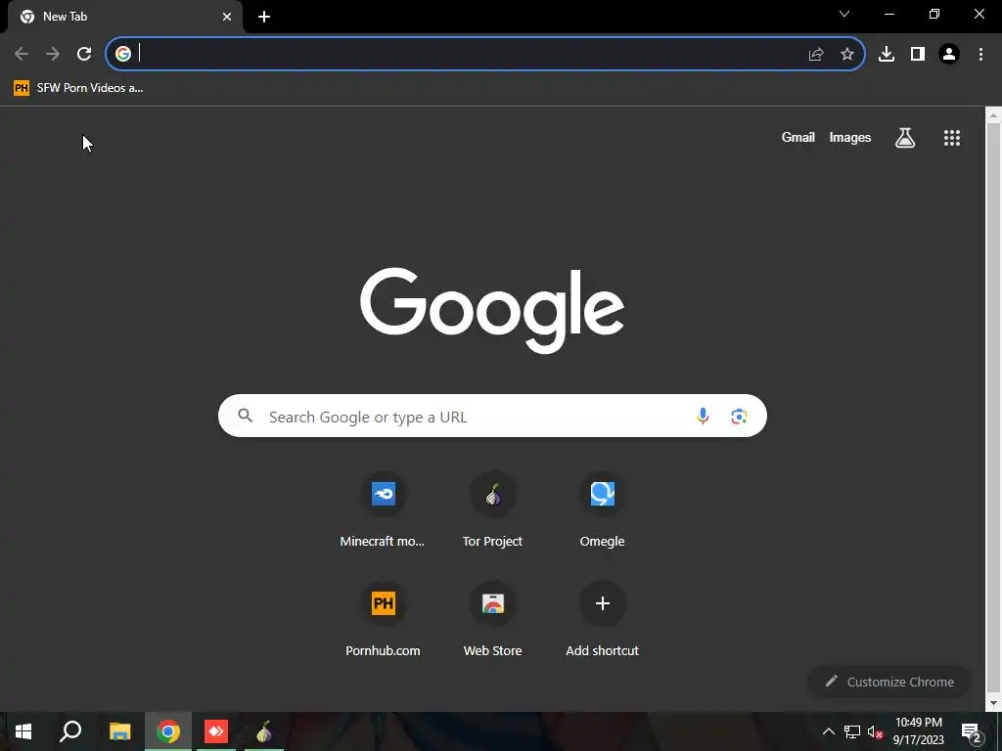The image size is (1002, 751).
Task: Open the notification center icon
Action: coord(972,733)
